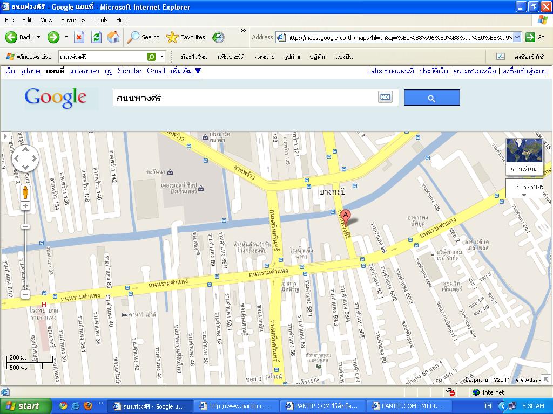Open the View menu
This screenshot has height=414, width=553.
point(46,20)
